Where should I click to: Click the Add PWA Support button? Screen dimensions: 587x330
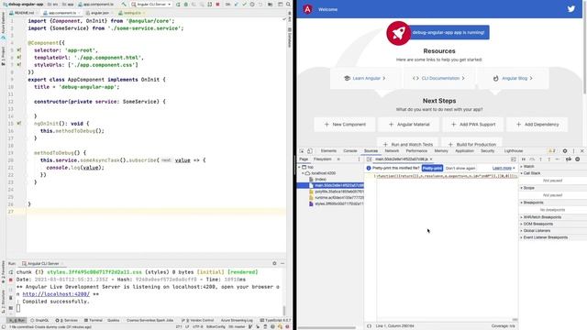[473, 125]
